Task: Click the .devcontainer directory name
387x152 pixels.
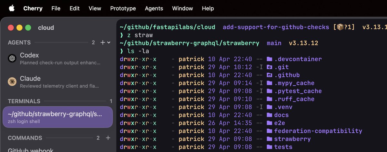Action: 298,59
